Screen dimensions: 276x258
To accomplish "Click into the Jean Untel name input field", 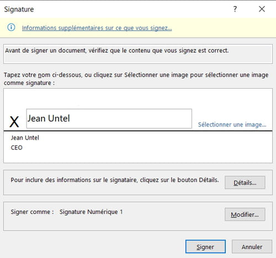I will [x=109, y=119].
